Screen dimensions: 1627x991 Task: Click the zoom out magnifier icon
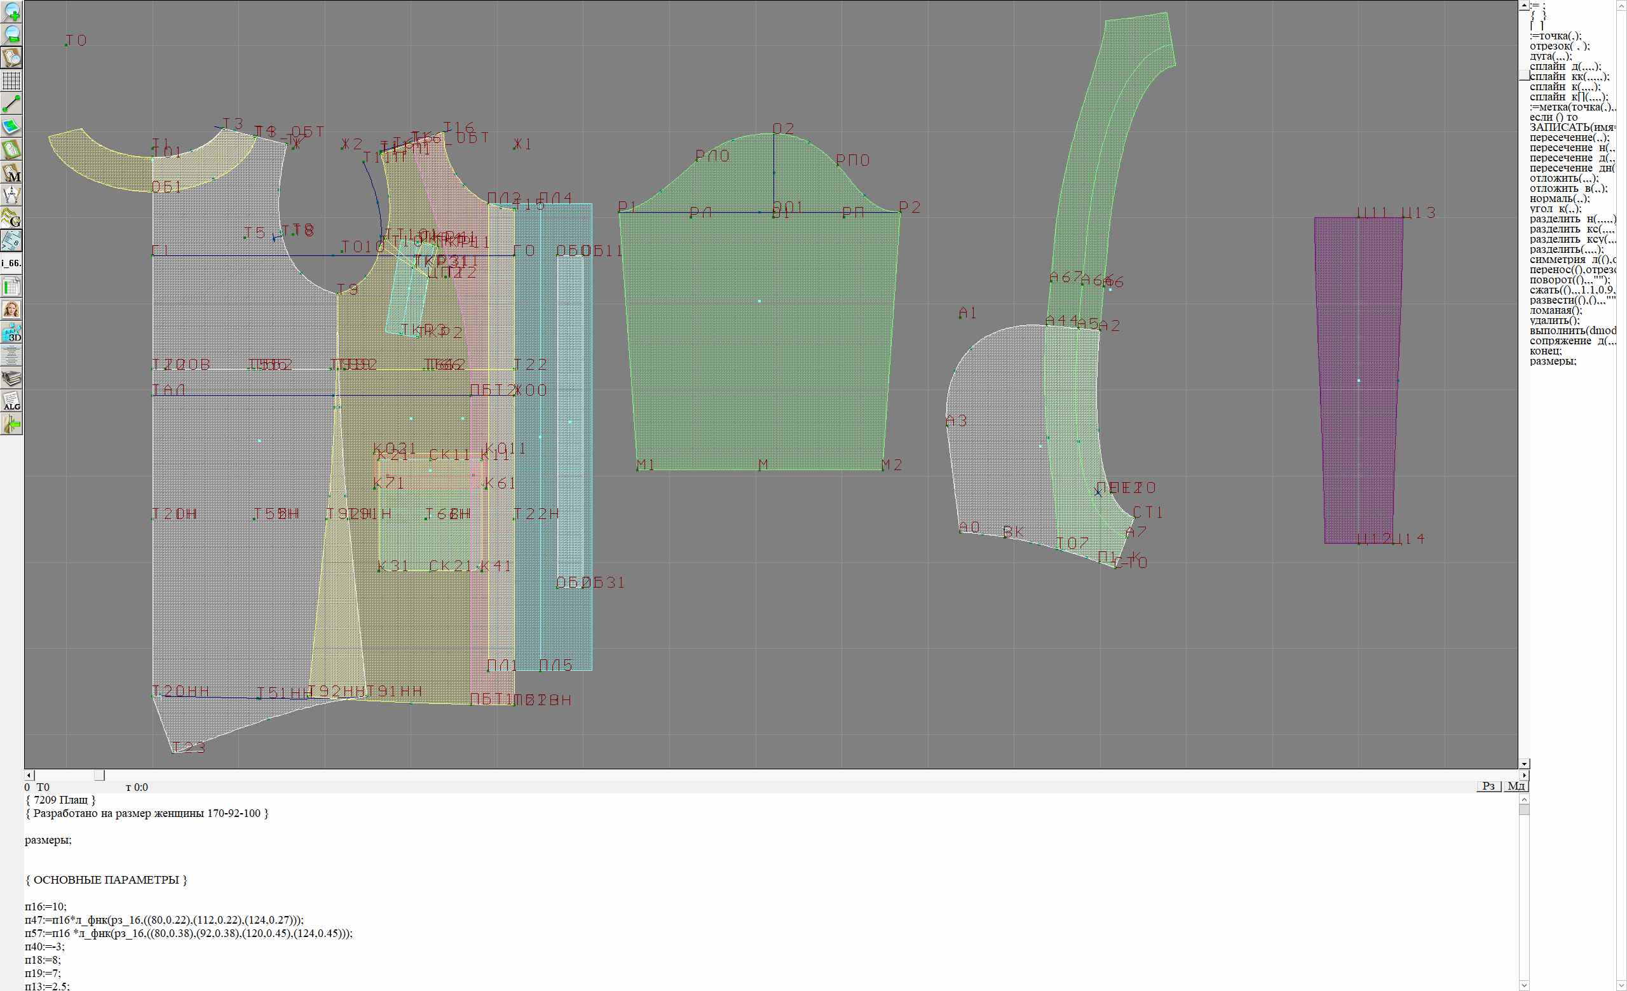12,35
